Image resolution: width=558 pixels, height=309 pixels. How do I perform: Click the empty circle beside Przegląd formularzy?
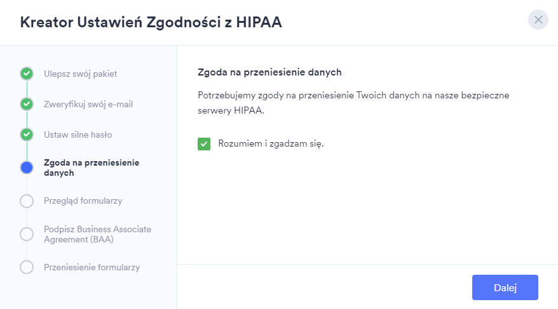pyautogui.click(x=27, y=201)
